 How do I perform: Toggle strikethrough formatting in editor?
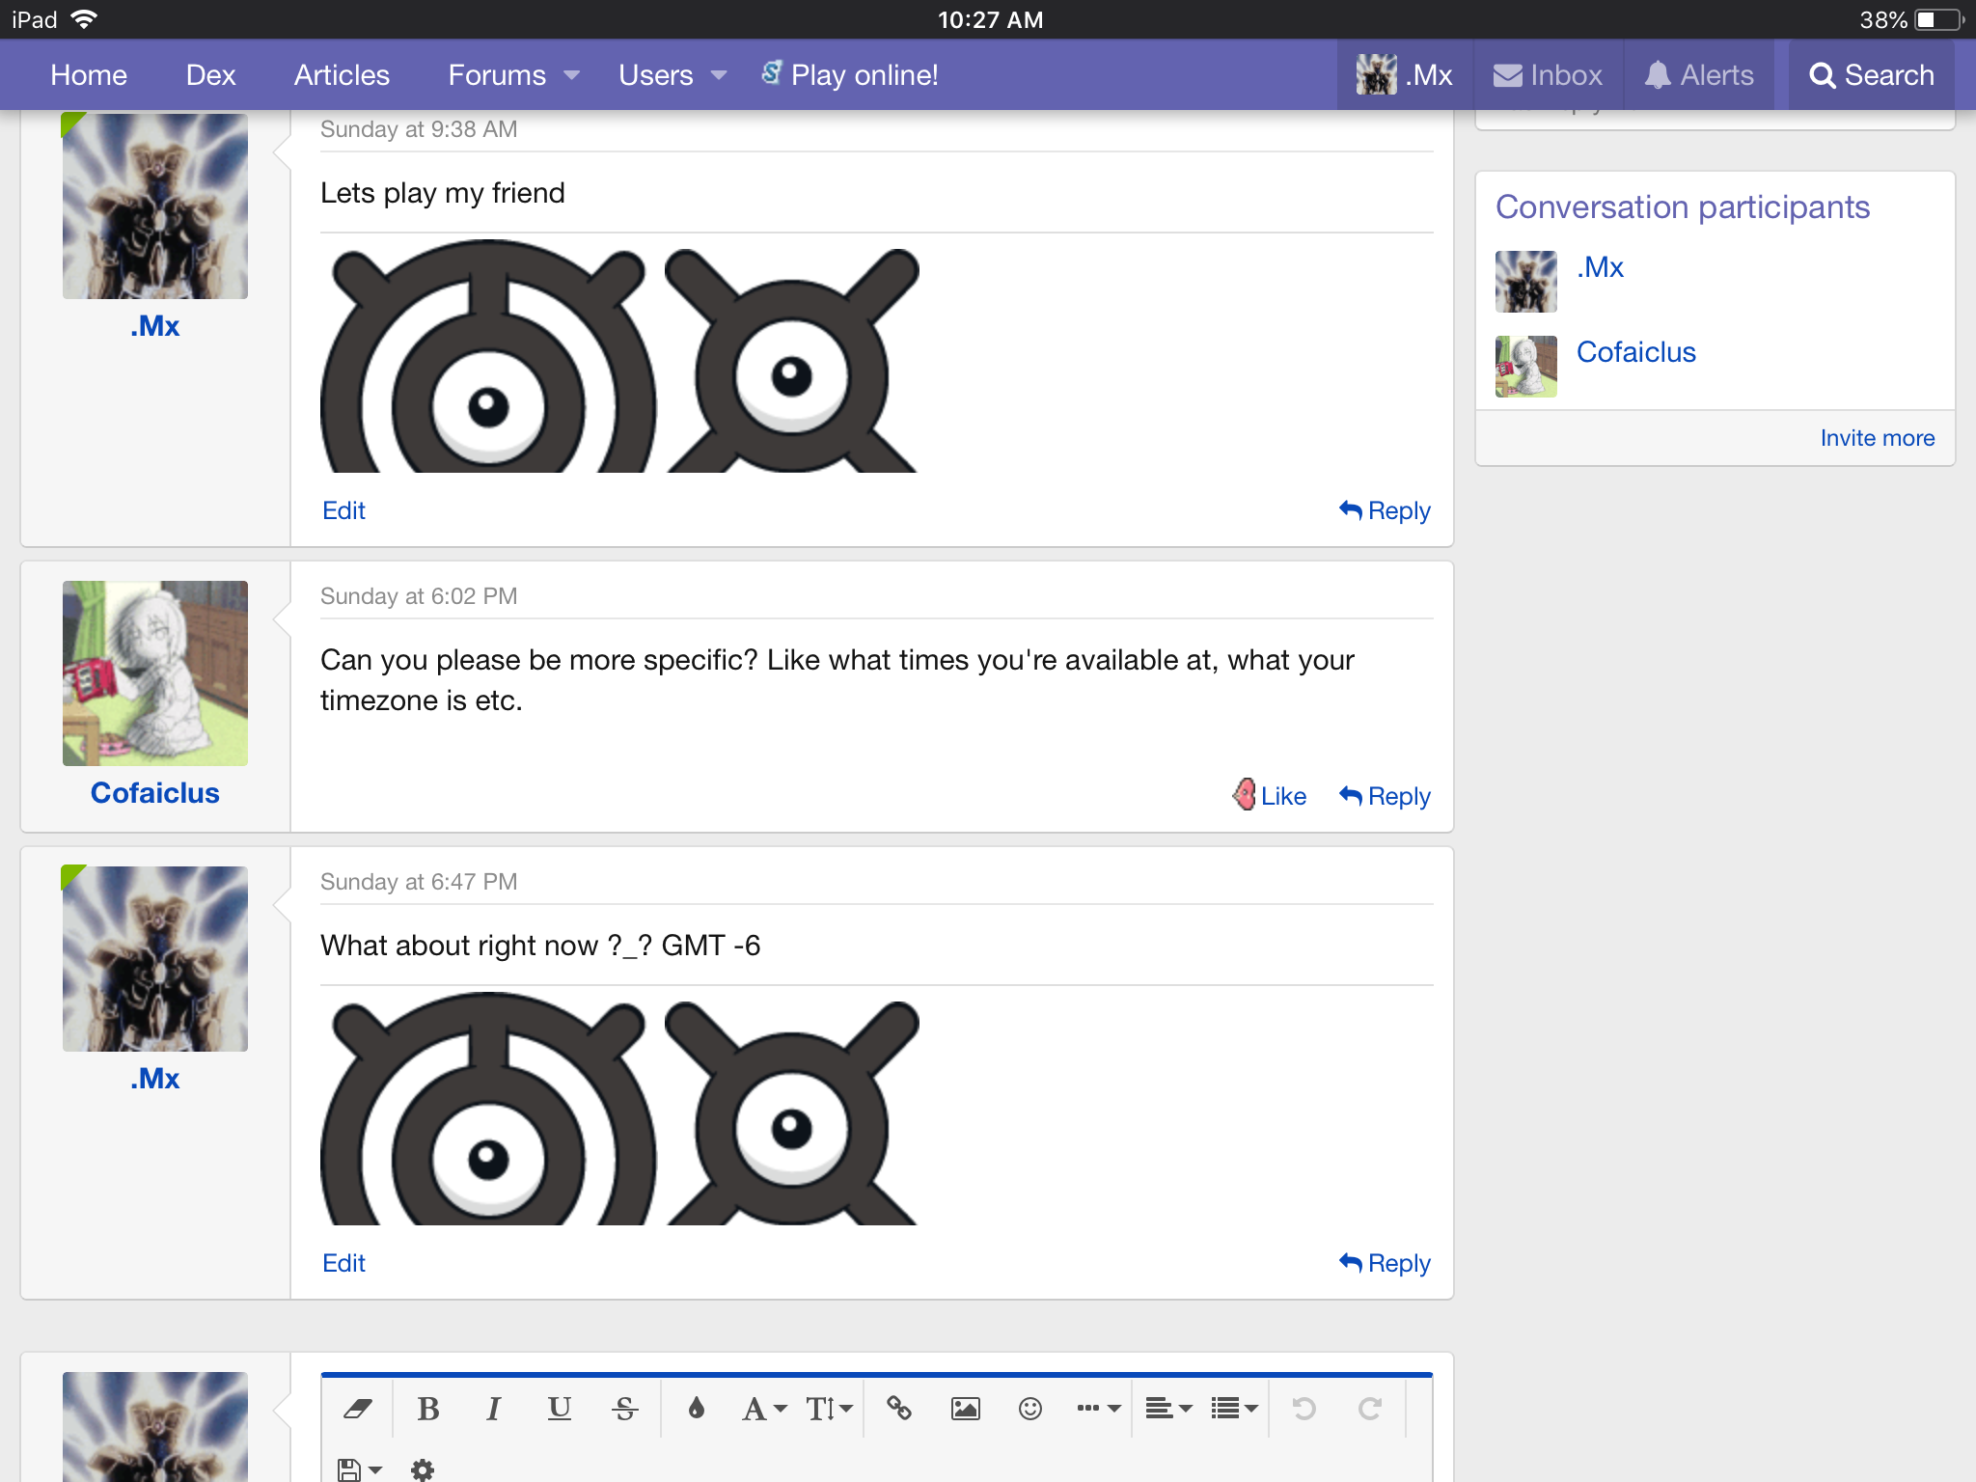pos(624,1409)
